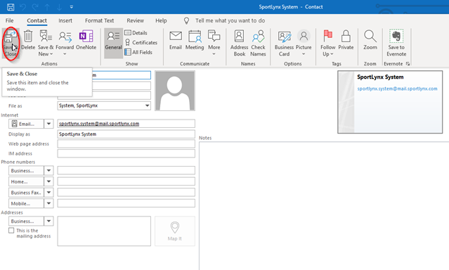Open the Certificates view
This screenshot has width=449, height=270.
click(141, 42)
